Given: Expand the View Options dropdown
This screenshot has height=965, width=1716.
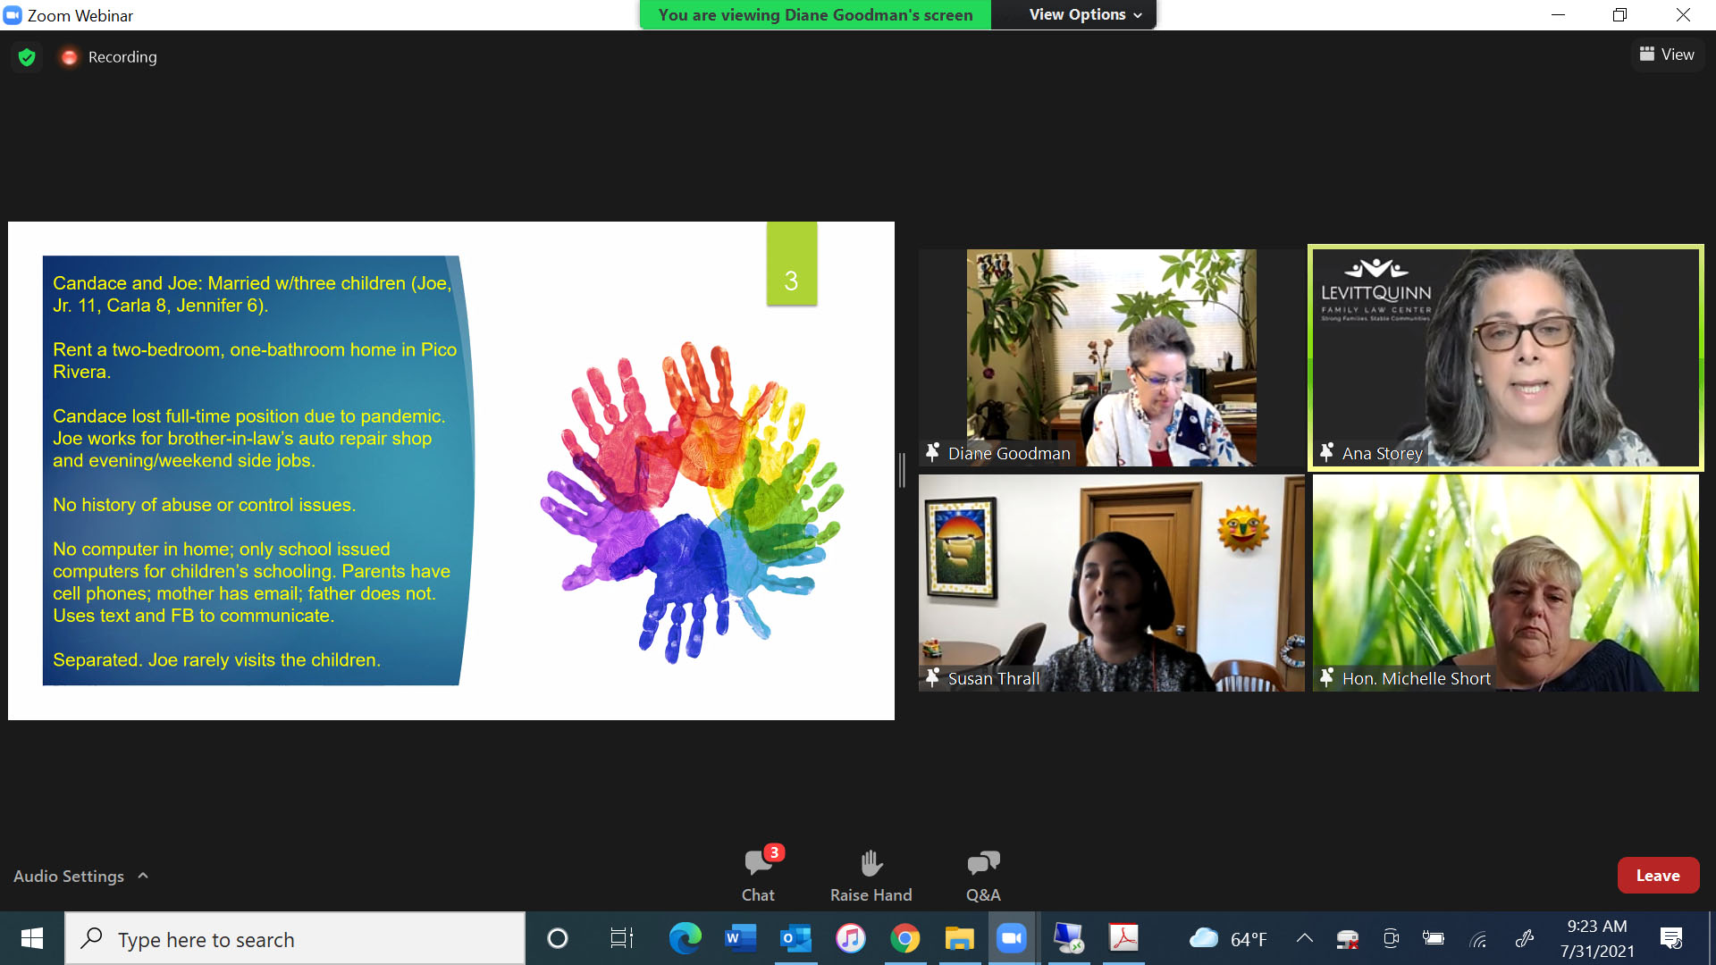Looking at the screenshot, I should 1085,14.
